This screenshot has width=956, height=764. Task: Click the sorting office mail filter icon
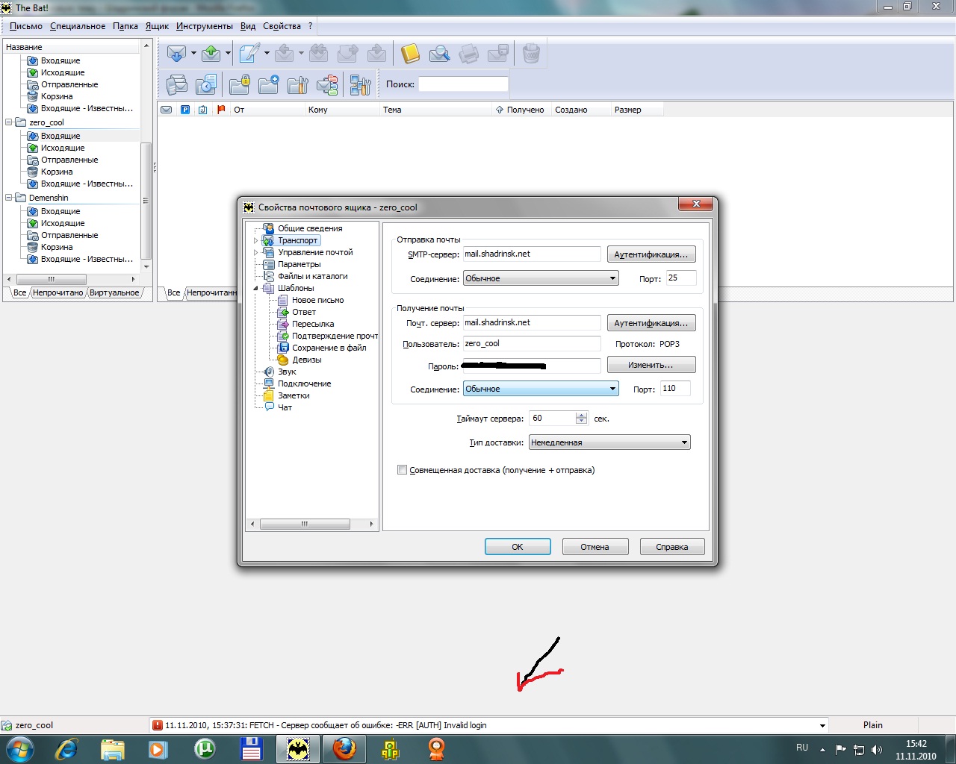coord(327,85)
